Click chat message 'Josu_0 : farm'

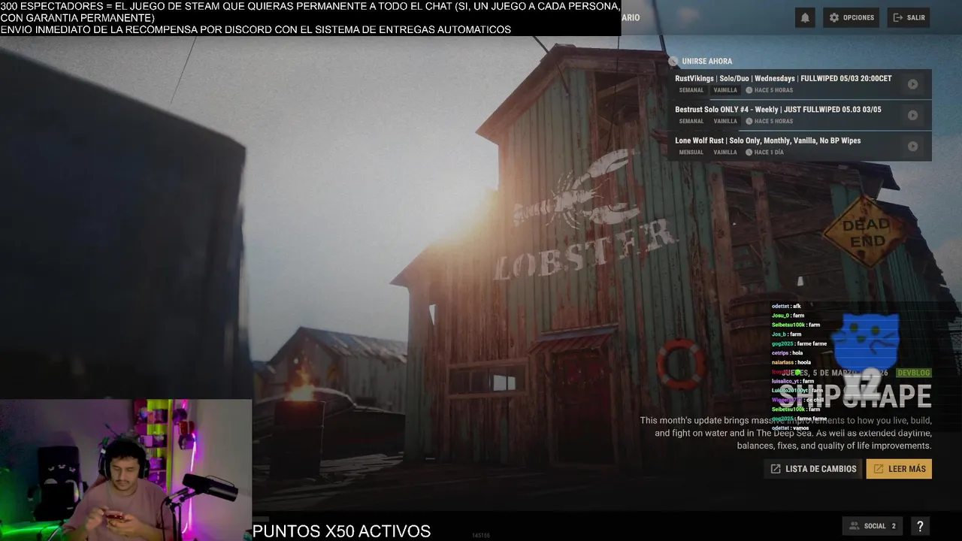pyautogui.click(x=788, y=316)
